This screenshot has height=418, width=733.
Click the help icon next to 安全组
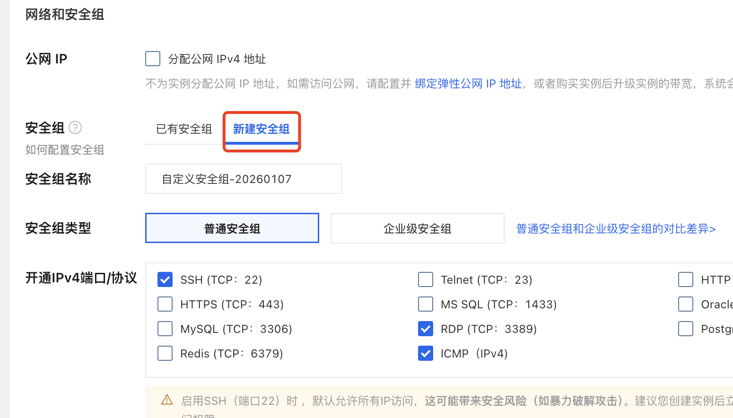pyautogui.click(x=75, y=128)
